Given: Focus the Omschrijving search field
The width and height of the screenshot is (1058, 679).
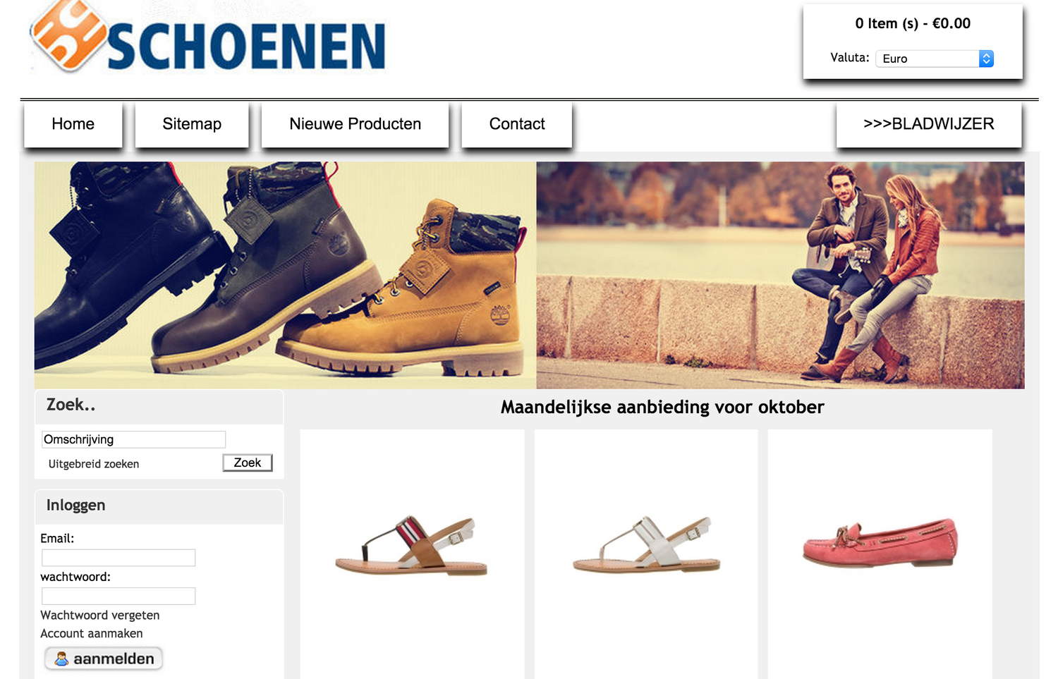Looking at the screenshot, I should (x=133, y=439).
